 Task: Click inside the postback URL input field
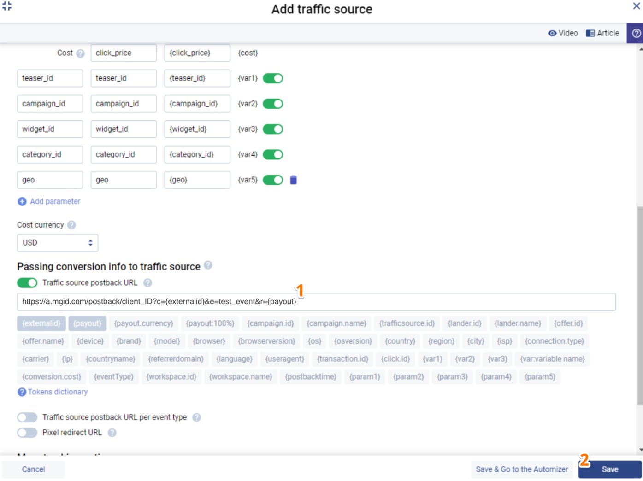(316, 302)
